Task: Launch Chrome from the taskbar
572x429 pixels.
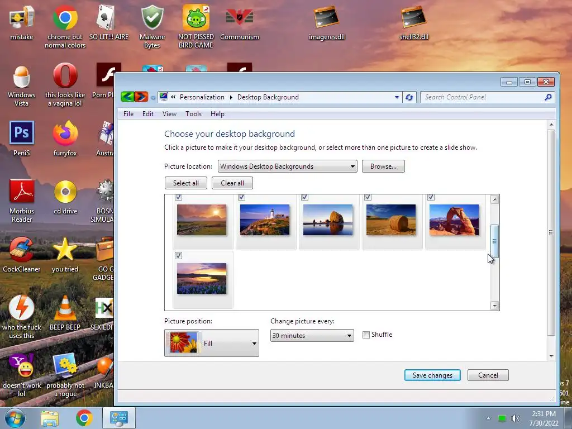Action: coord(84,418)
